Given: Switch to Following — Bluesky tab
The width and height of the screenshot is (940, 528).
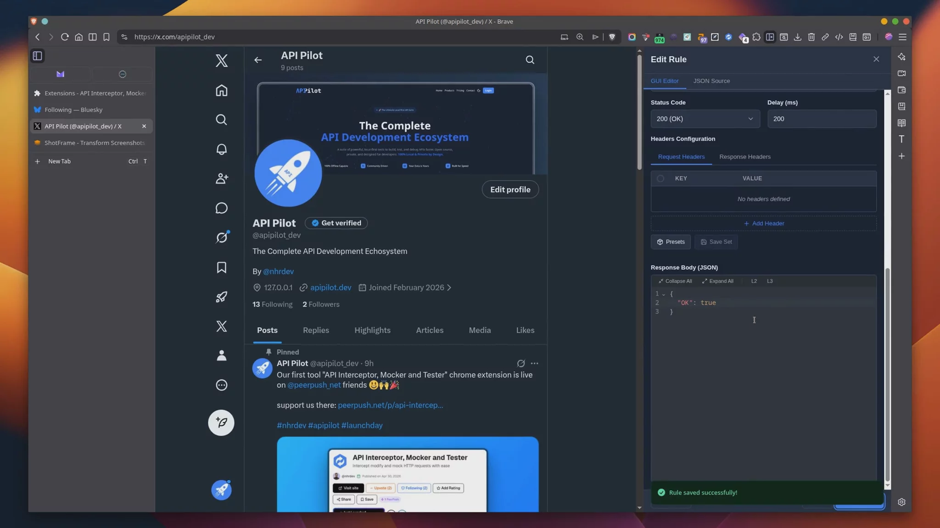Looking at the screenshot, I should (x=91, y=110).
